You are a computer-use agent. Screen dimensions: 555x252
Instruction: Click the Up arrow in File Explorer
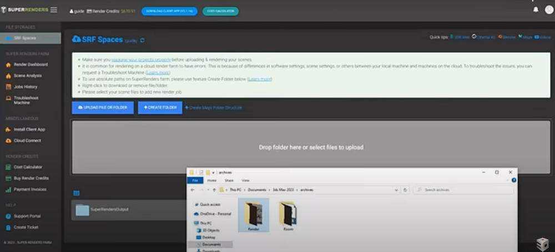pos(214,190)
